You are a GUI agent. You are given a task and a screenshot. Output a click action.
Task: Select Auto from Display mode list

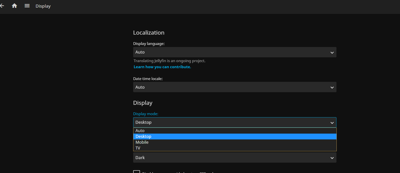tap(140, 131)
